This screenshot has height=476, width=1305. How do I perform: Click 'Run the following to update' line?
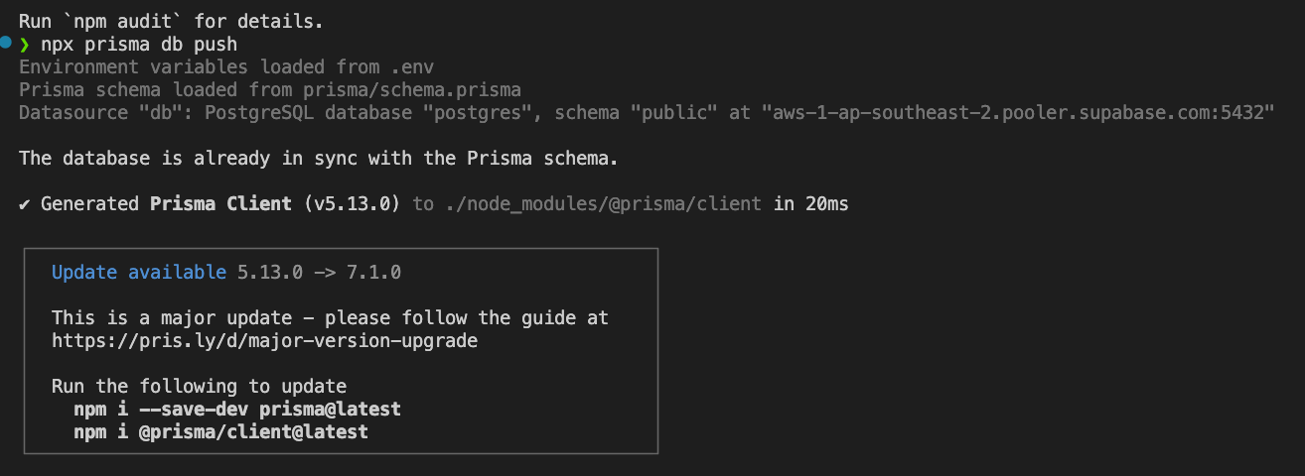click(199, 386)
